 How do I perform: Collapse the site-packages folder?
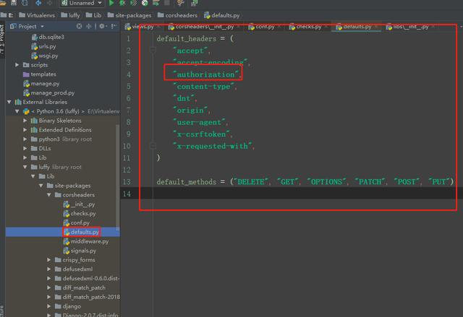[x=41, y=186]
